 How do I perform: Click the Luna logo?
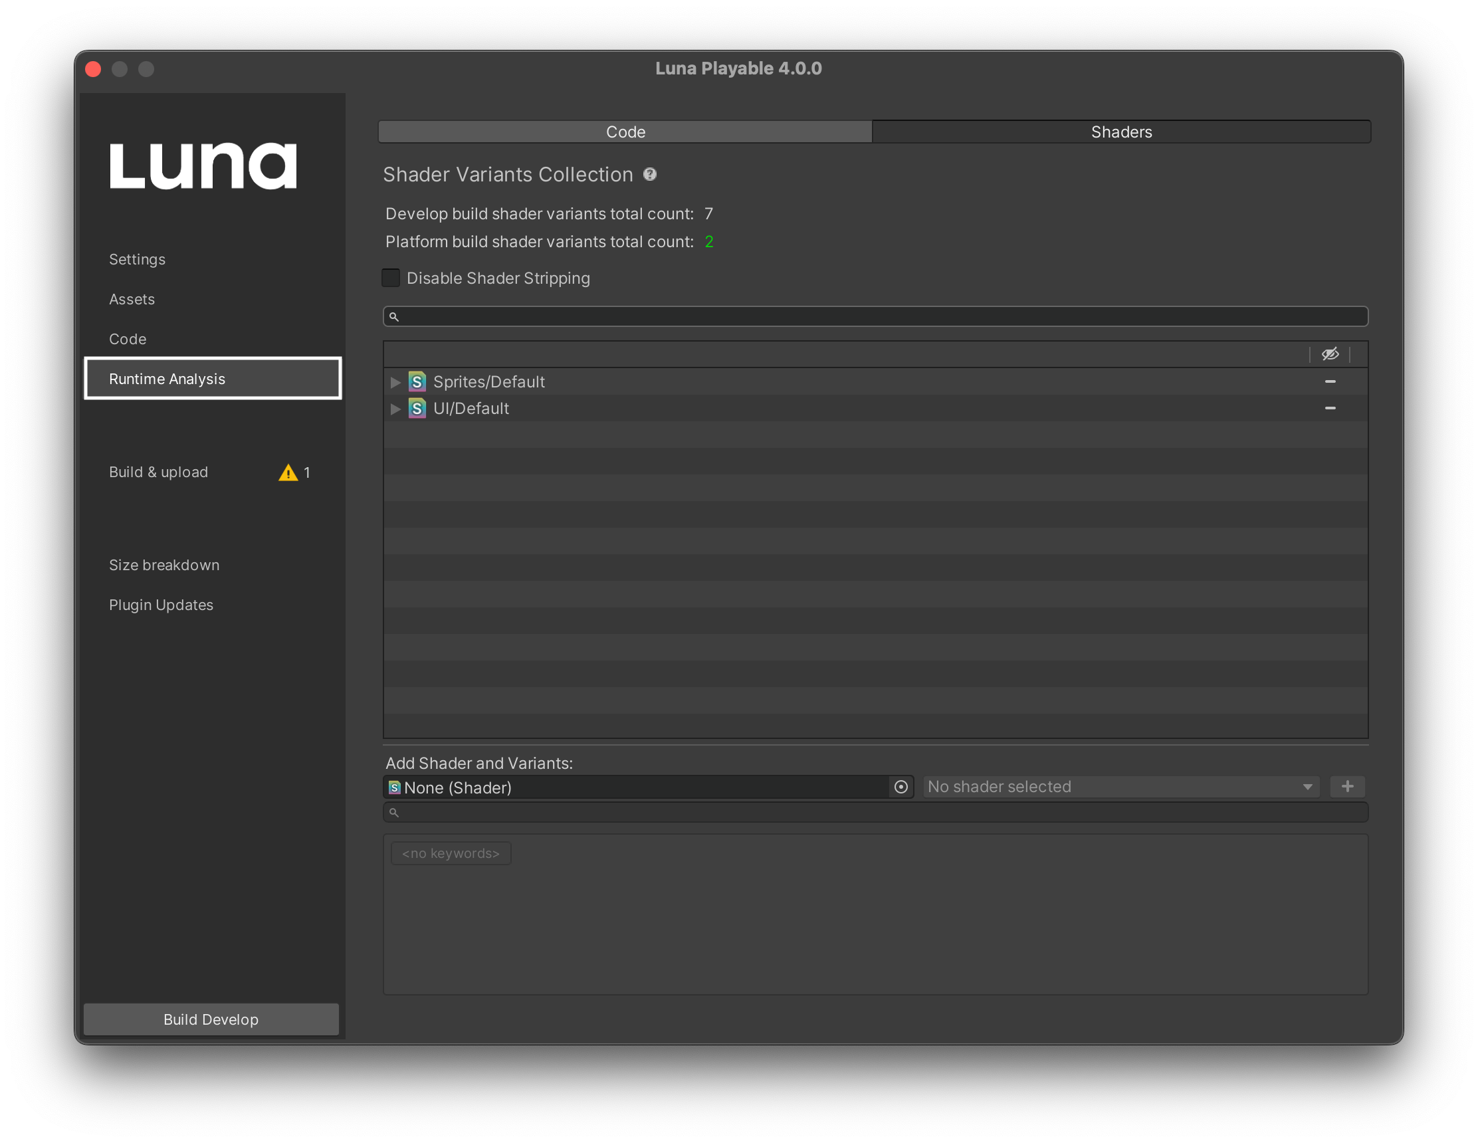click(x=203, y=165)
